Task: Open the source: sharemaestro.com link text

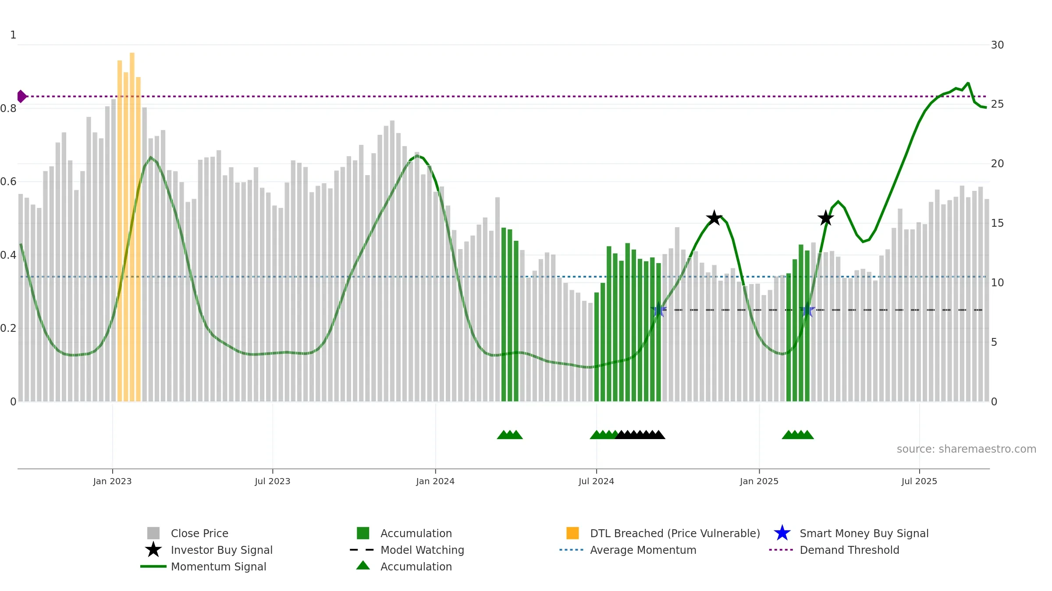Action: (967, 449)
